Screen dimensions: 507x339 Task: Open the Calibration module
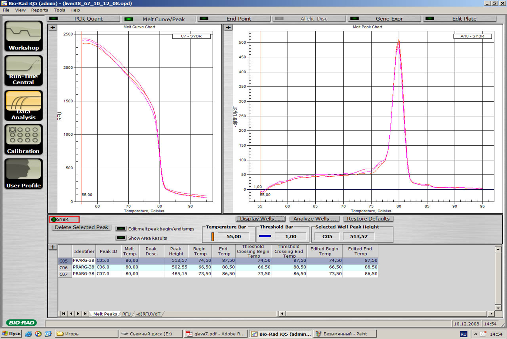point(23,140)
